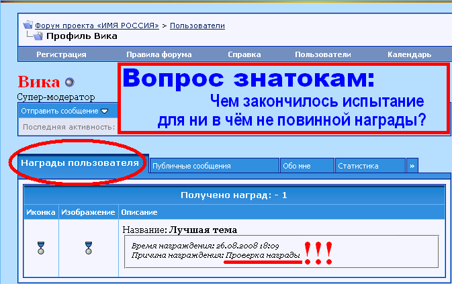Click the «Пользователи» breadcrumb link
The image size is (452, 284).
197,26
